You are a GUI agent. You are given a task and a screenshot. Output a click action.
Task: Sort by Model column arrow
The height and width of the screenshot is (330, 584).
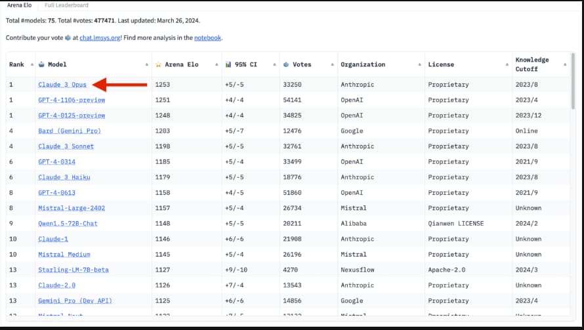click(x=147, y=64)
